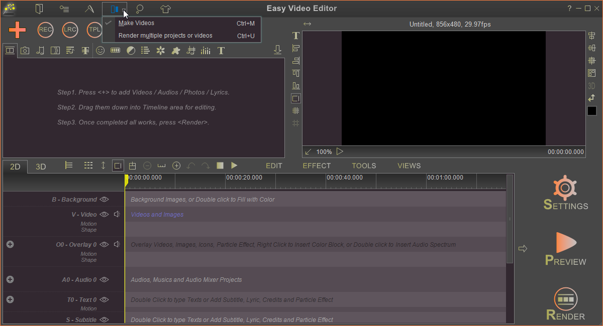
Task: Select Render multiple projects or videos
Action: tap(182, 36)
